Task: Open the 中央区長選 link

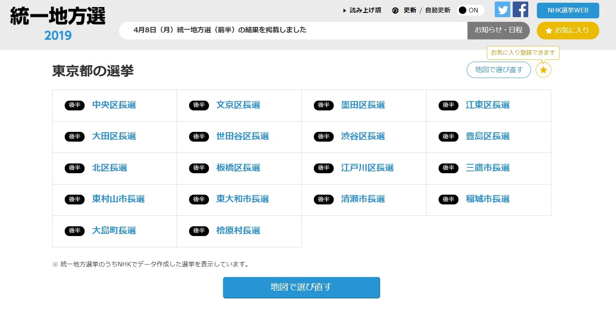Action: click(114, 105)
